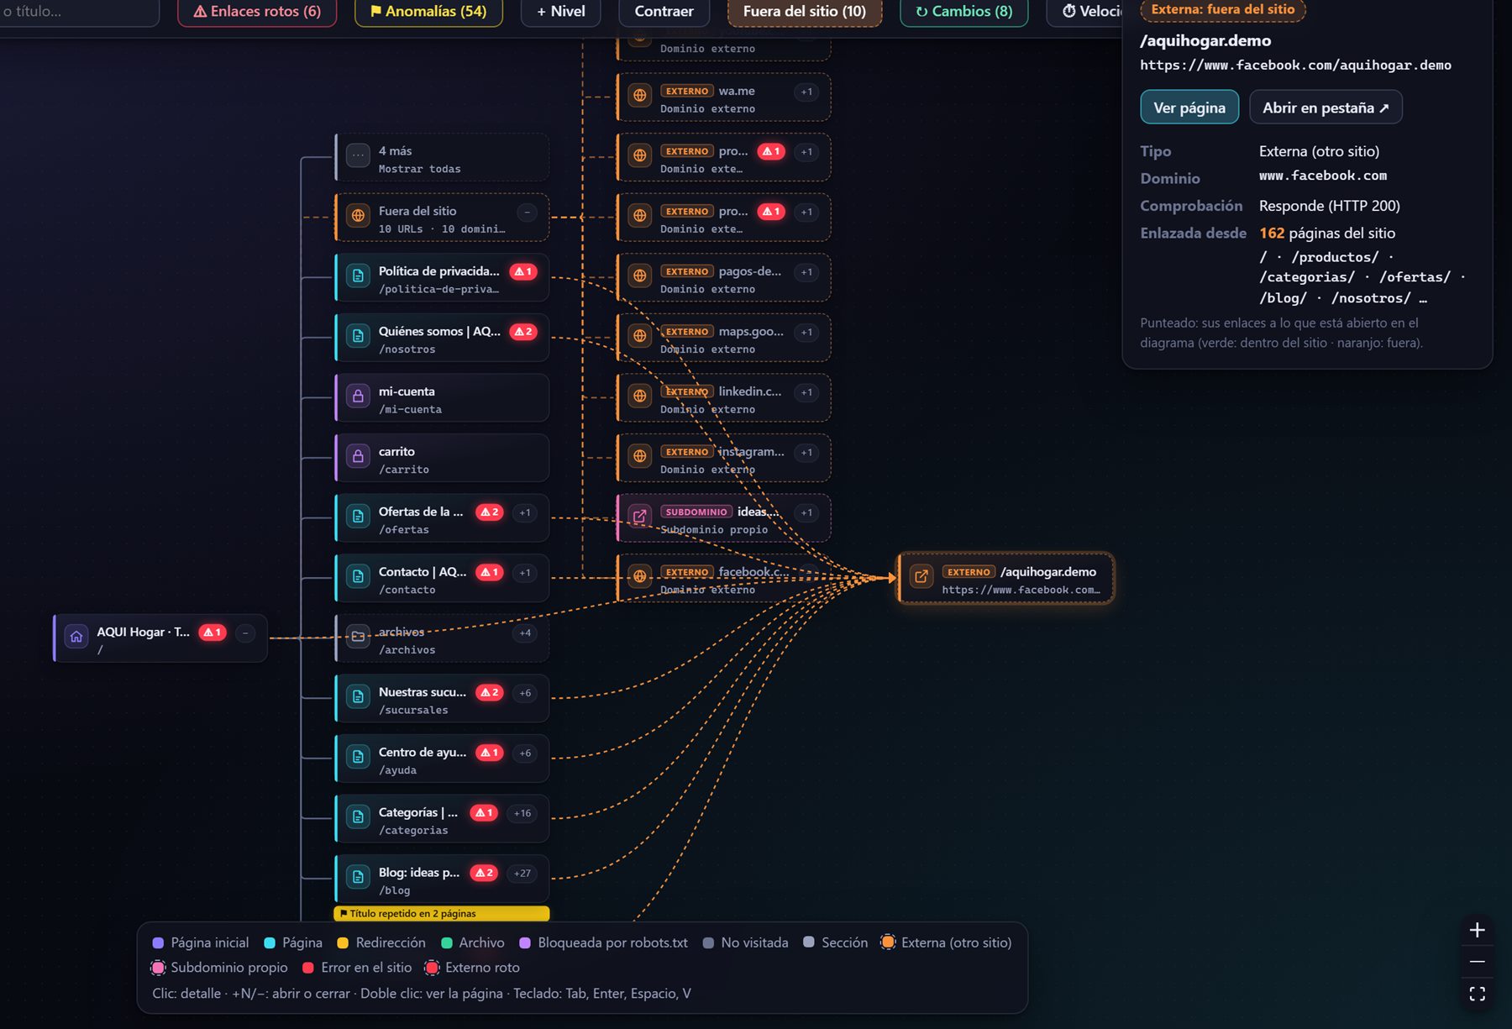Expand +27 children of Blog node
Screen dimensions: 1512x1029
tap(522, 874)
